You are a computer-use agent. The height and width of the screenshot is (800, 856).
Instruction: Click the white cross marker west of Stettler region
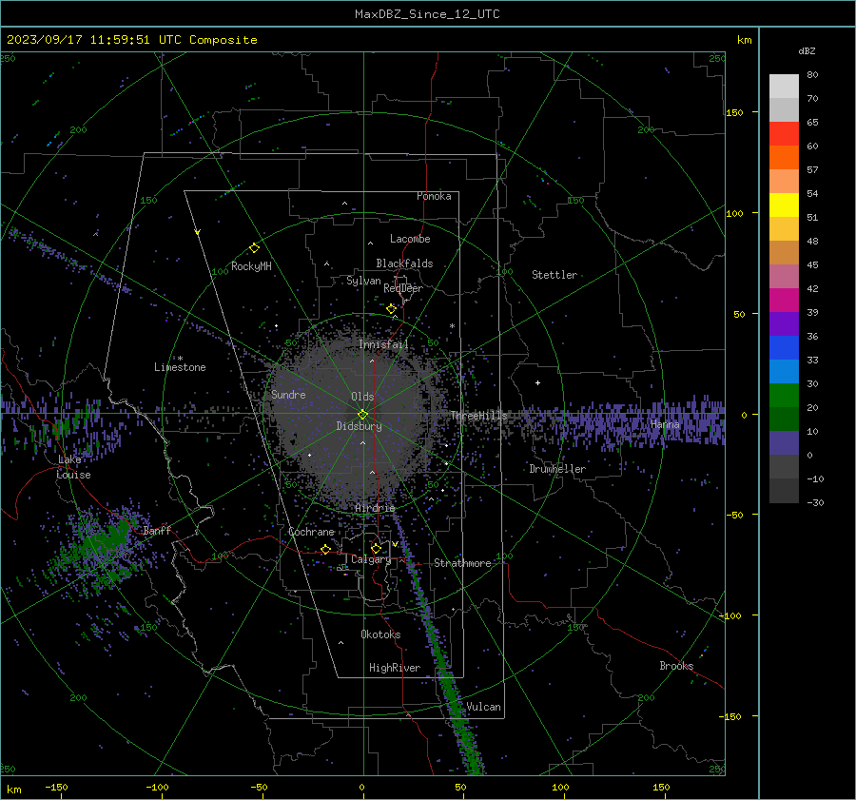[537, 382]
